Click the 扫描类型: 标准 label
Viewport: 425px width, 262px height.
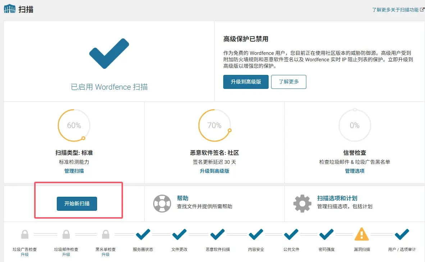74,153
